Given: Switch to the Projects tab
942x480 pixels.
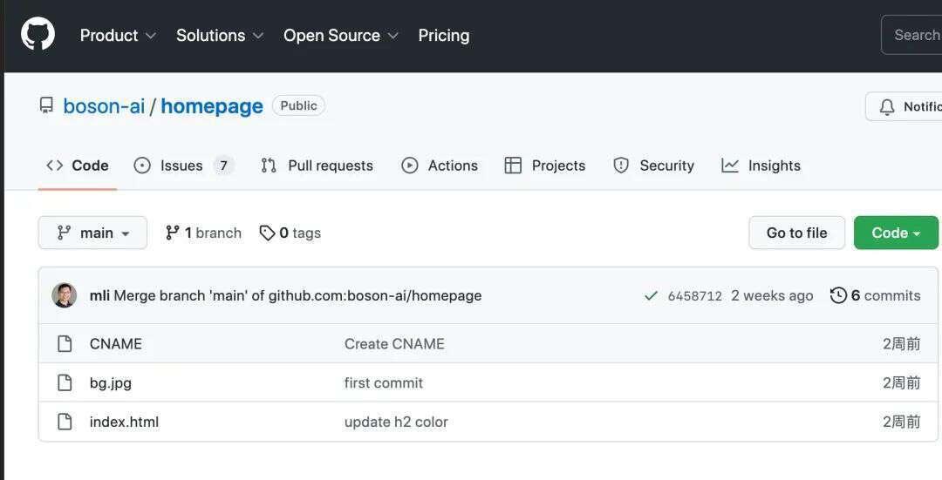Looking at the screenshot, I should (545, 166).
